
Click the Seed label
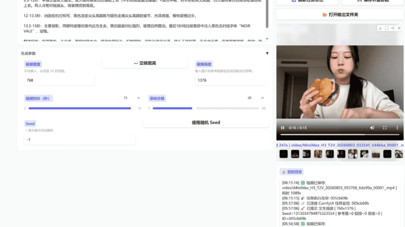tap(30, 123)
